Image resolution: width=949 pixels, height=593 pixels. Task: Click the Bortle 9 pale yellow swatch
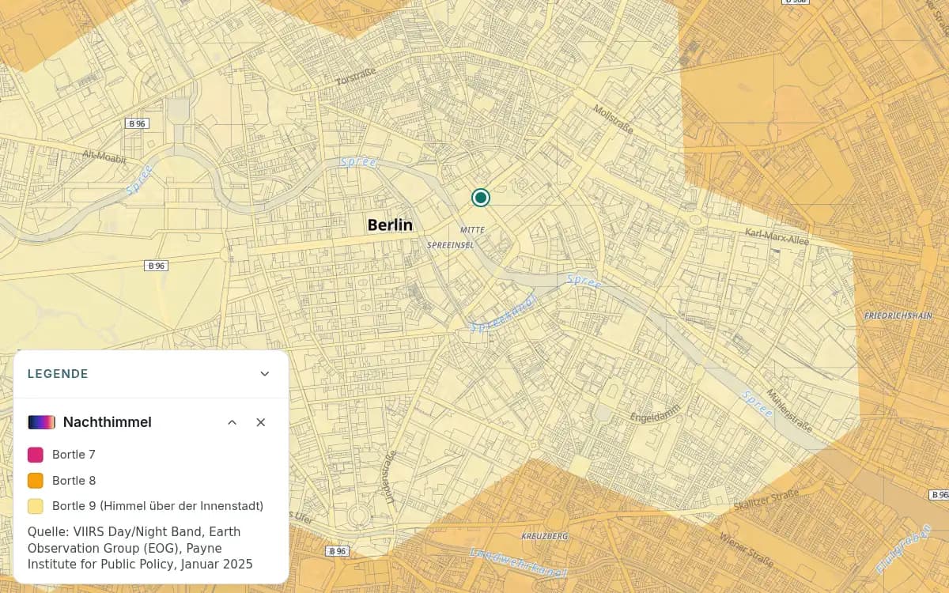click(x=36, y=506)
